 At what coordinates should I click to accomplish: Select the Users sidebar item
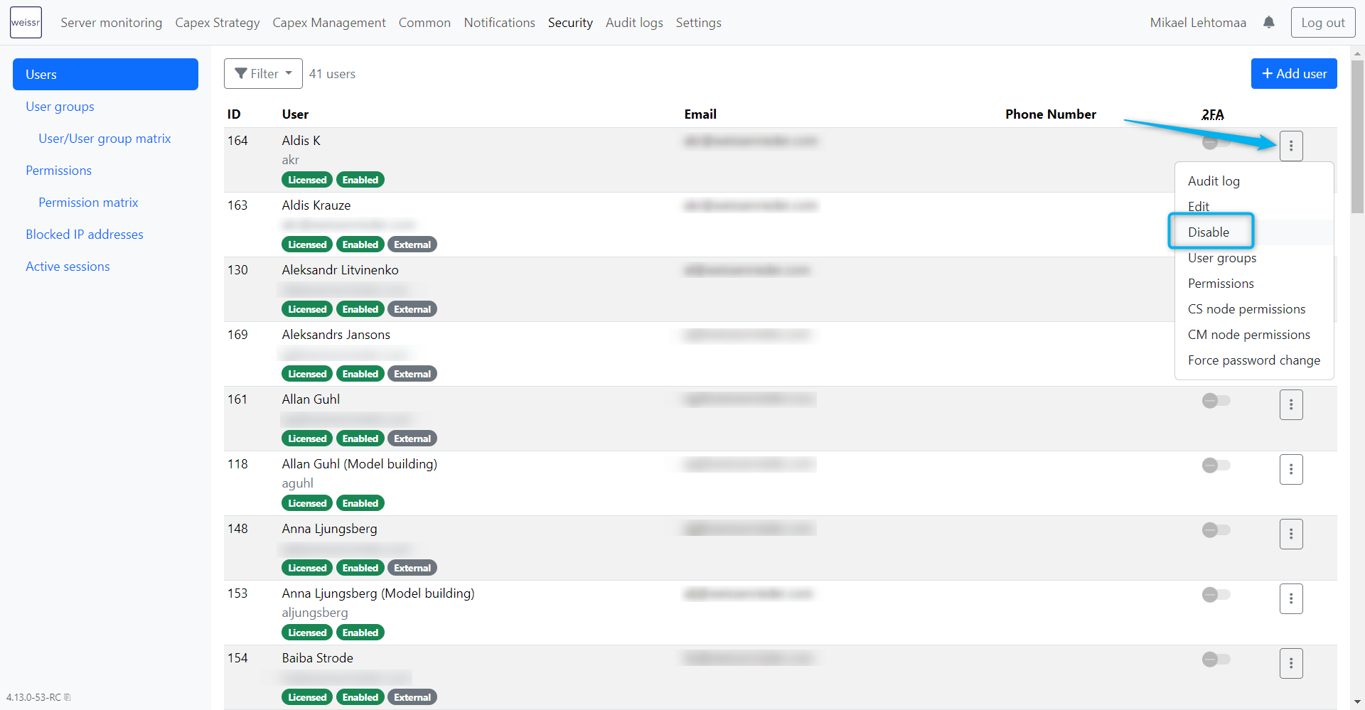click(x=105, y=75)
